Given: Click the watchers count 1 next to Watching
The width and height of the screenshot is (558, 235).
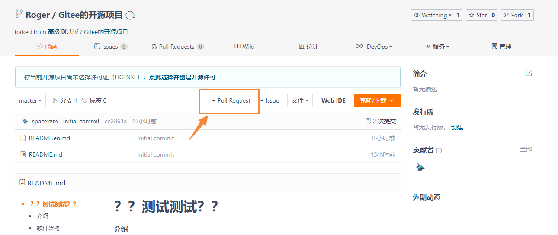Looking at the screenshot, I should [459, 15].
